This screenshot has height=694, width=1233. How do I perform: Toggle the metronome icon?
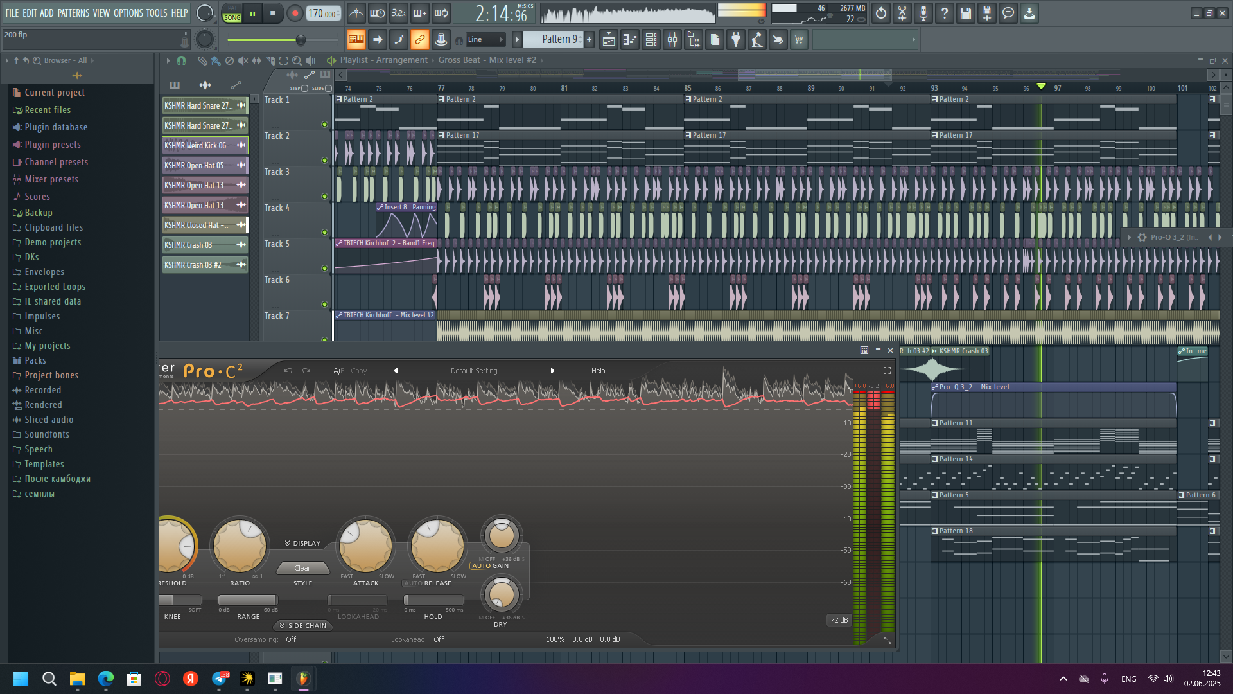356,13
